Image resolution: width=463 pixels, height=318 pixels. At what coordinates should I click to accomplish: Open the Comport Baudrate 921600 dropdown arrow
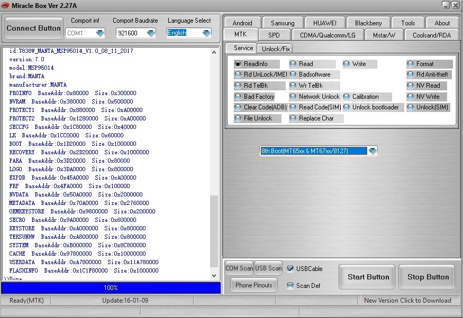(x=151, y=33)
